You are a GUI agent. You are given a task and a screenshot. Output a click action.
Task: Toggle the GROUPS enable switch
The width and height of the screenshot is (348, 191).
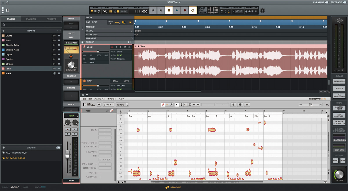point(58,148)
